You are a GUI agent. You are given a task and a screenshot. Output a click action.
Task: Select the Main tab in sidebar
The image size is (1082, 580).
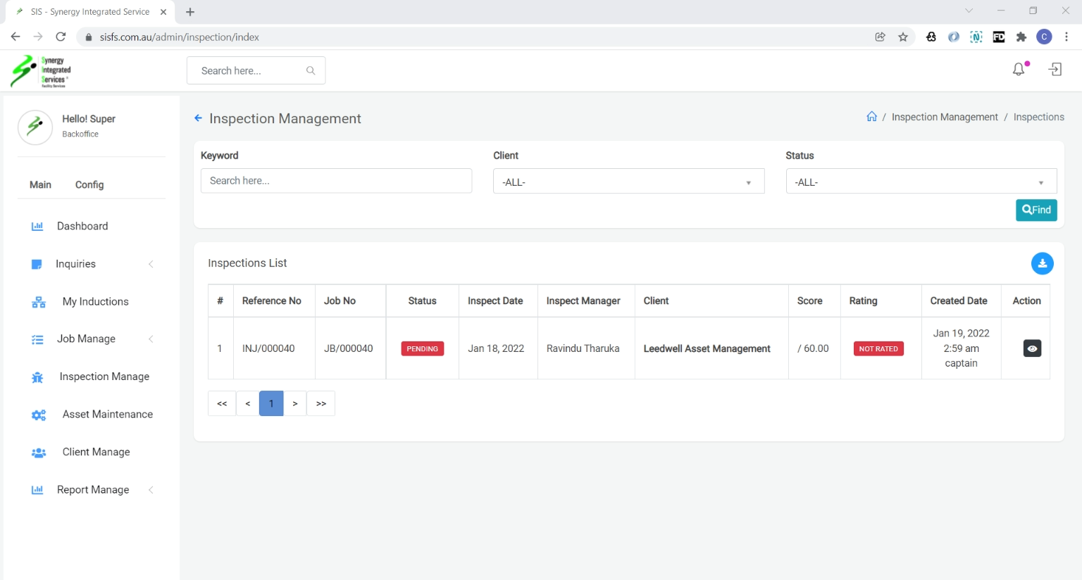tap(40, 184)
